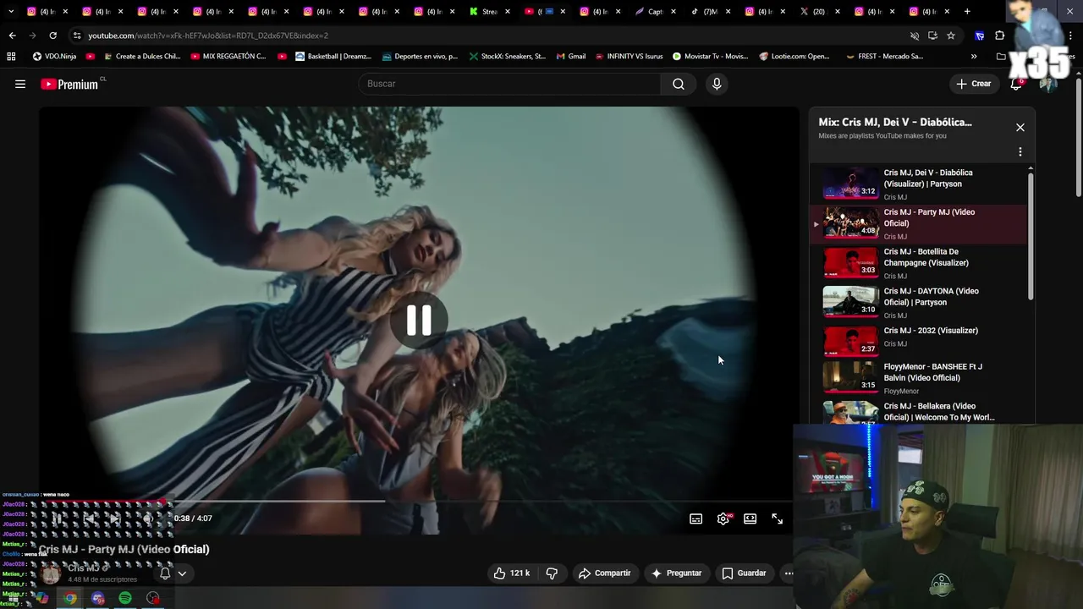Share the video with Compartir

click(604, 573)
